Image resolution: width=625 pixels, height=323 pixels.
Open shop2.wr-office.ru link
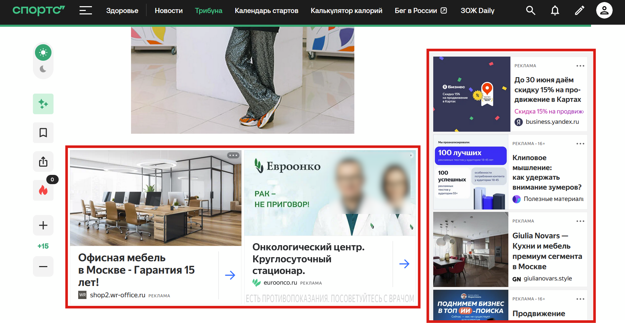(x=118, y=295)
